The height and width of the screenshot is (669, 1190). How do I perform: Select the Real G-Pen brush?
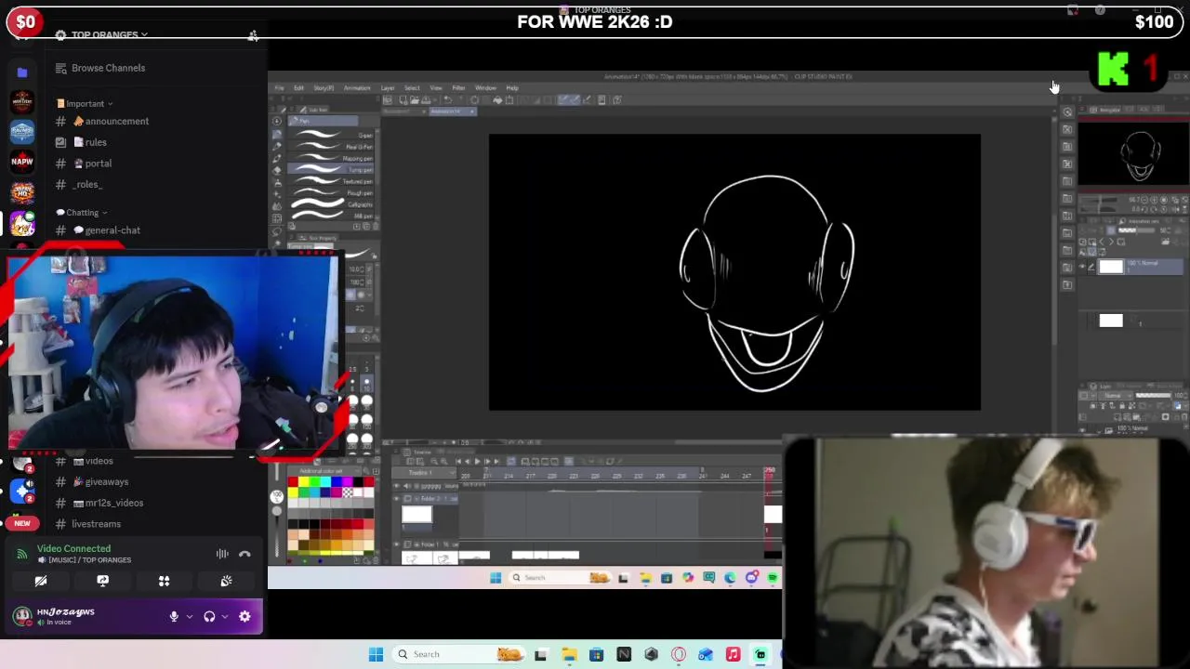(x=330, y=147)
